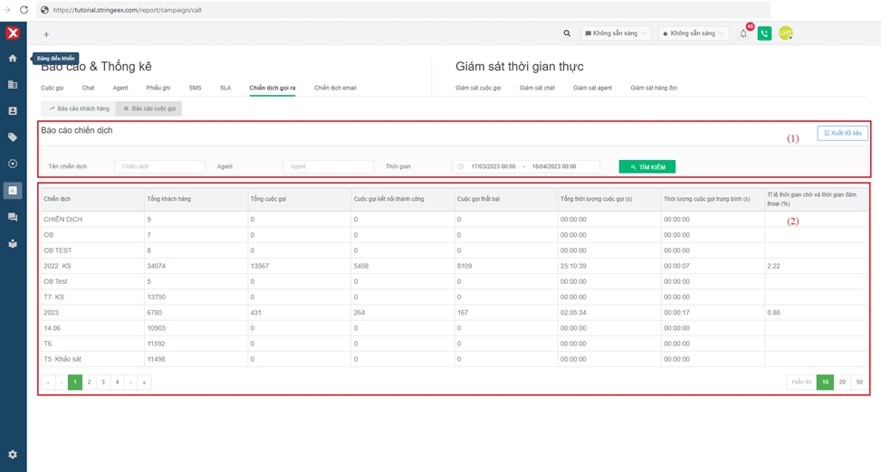Open the green phone dialer icon

click(x=764, y=33)
